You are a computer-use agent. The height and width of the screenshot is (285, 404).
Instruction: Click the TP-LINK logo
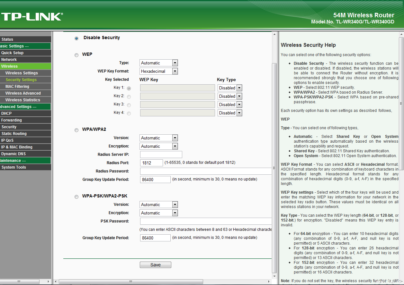pyautogui.click(x=31, y=16)
